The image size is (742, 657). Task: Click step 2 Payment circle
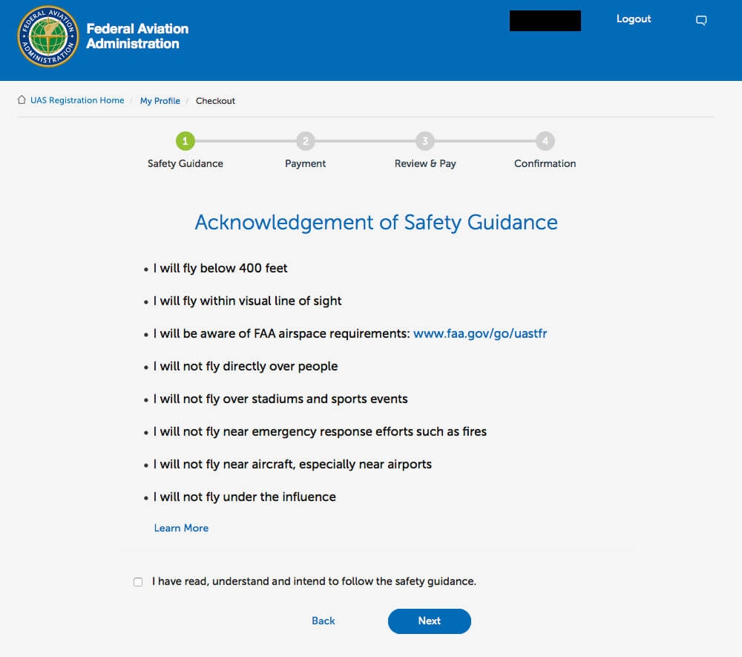[305, 140]
